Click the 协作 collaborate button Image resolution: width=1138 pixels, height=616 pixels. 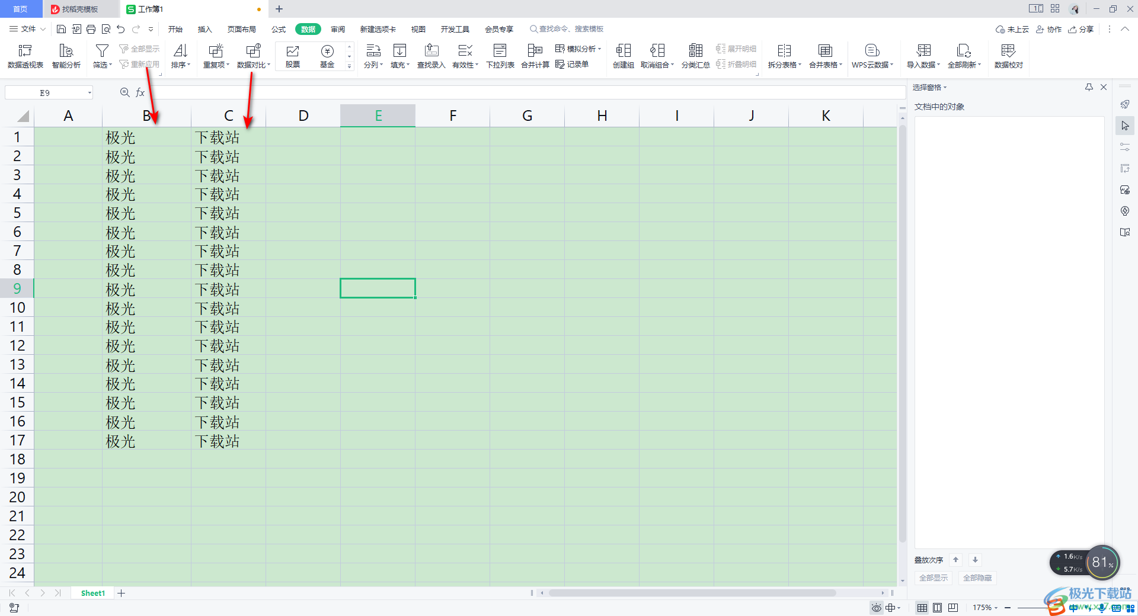click(1049, 29)
